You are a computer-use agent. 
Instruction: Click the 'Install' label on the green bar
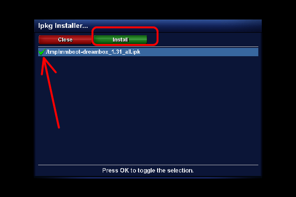click(x=120, y=40)
